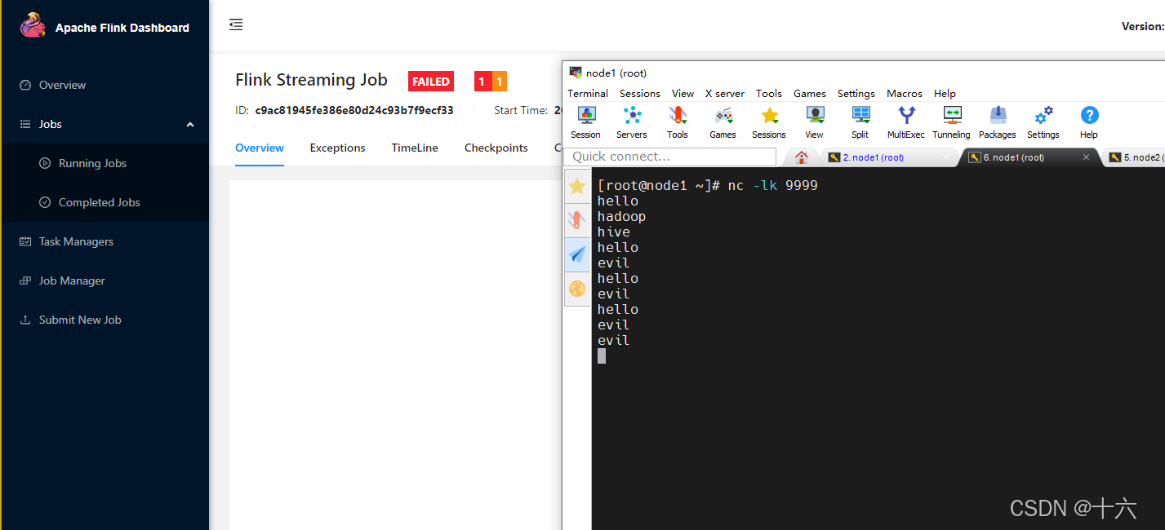Click the home tab icon in MobaXterm
This screenshot has width=1165, height=530.
coord(802,157)
